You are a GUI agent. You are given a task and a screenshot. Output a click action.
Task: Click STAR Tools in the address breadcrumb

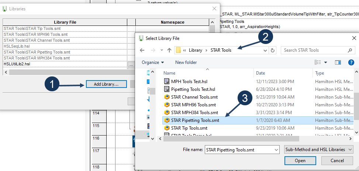pyautogui.click(x=221, y=50)
